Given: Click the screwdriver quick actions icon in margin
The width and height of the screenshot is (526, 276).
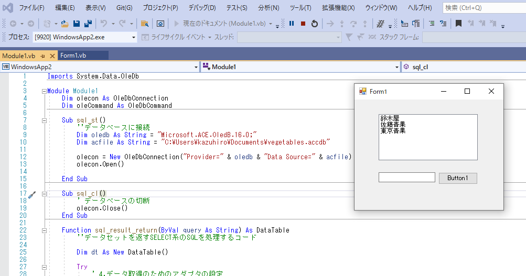Looking at the screenshot, I should [31, 194].
